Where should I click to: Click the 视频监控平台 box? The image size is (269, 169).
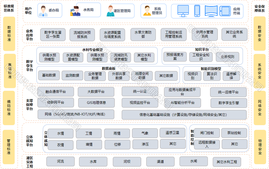(140, 103)
